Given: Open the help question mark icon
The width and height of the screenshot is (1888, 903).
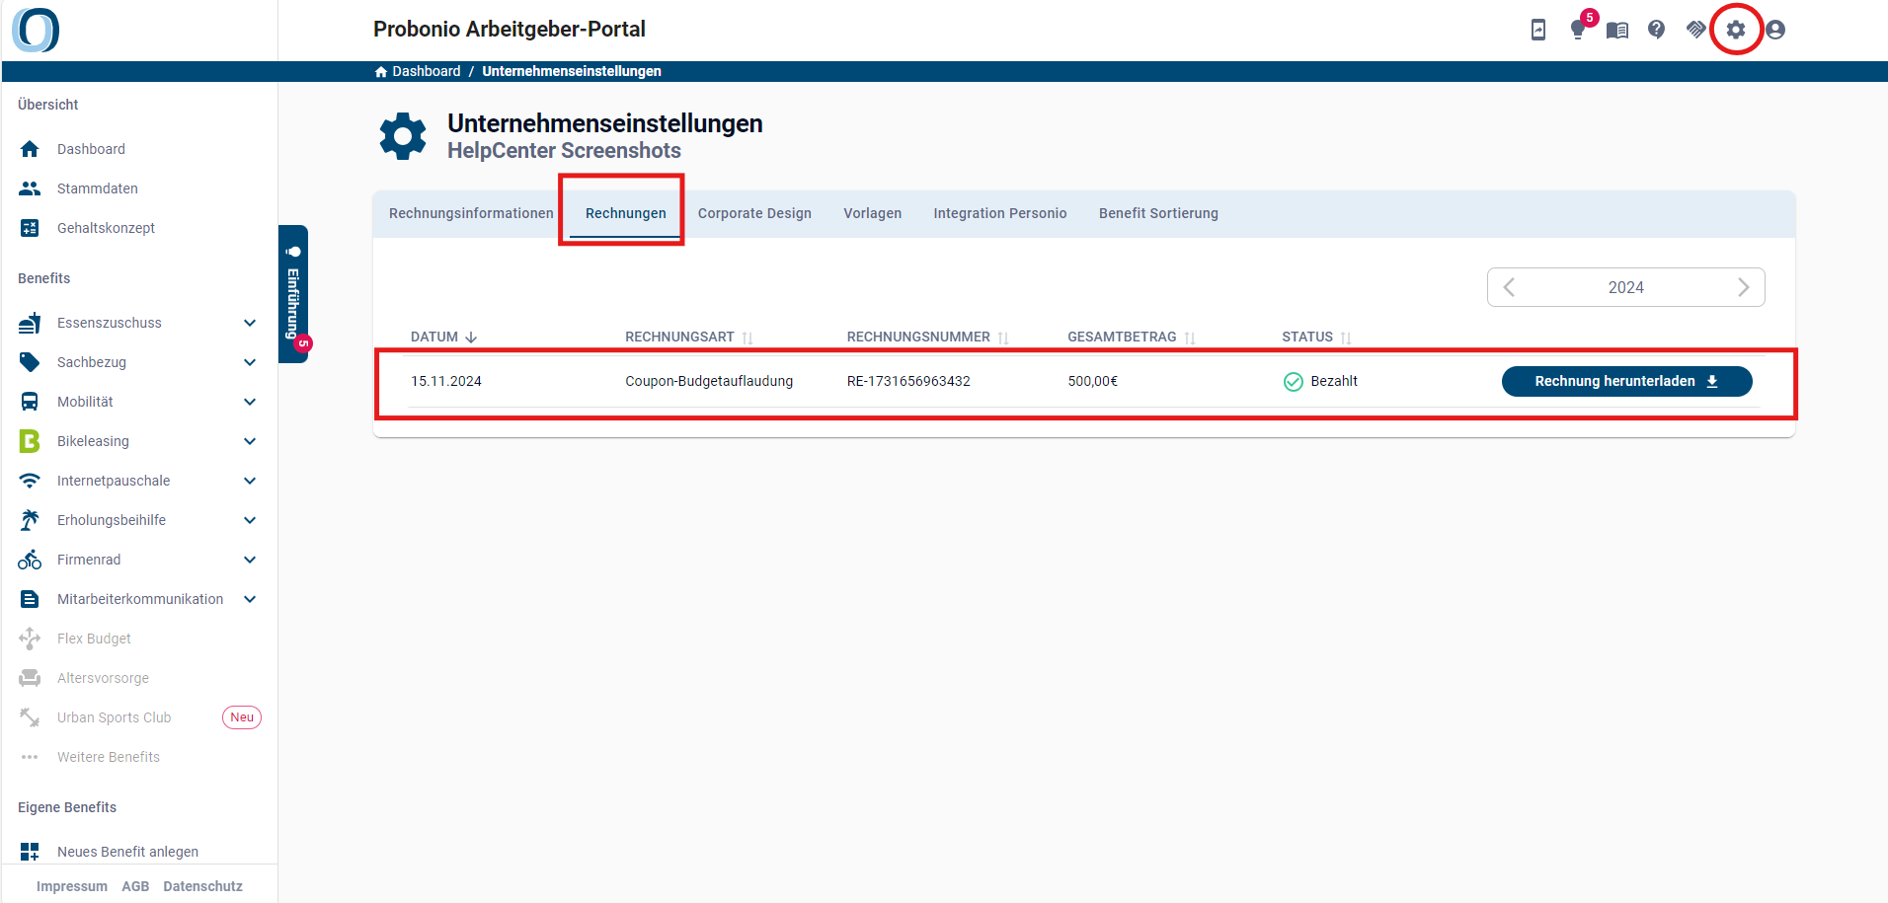Looking at the screenshot, I should coord(1657,30).
